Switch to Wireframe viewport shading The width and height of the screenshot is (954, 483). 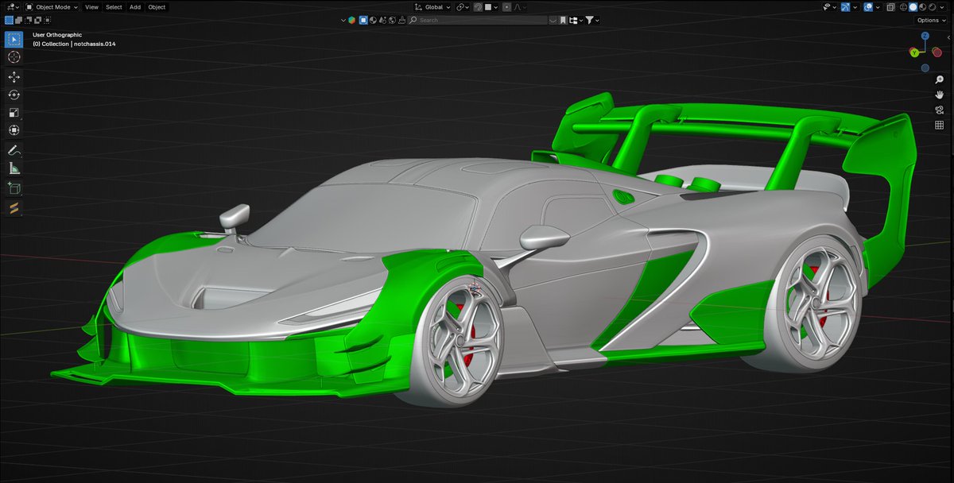[903, 7]
